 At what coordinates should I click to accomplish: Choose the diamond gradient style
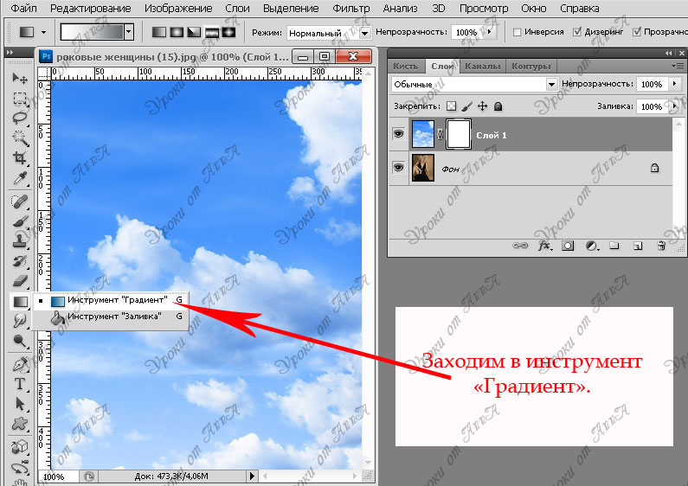[228, 32]
